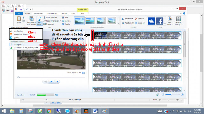Screen dimensions: 204x114
Task: Adjust the timeline zoom slider
Action: [172, 95]
